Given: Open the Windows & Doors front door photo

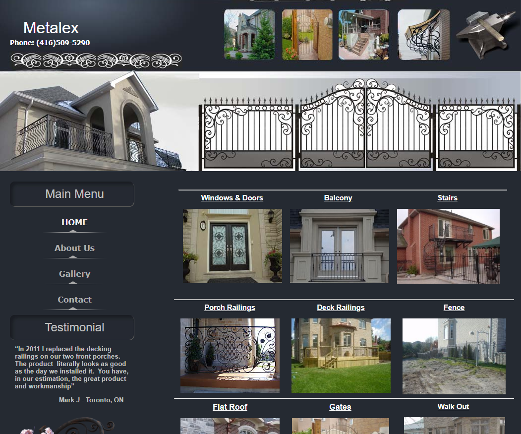Looking at the screenshot, I should 232,246.
